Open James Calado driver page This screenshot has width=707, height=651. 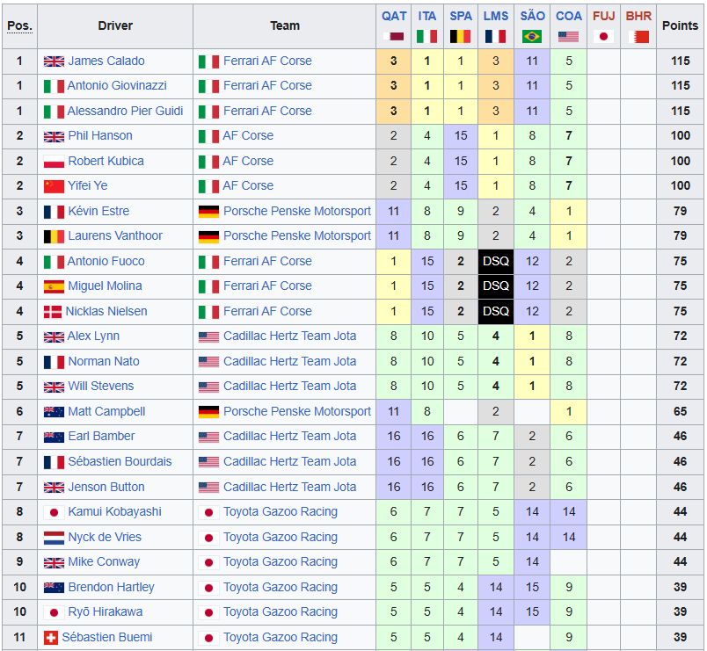[x=106, y=61]
